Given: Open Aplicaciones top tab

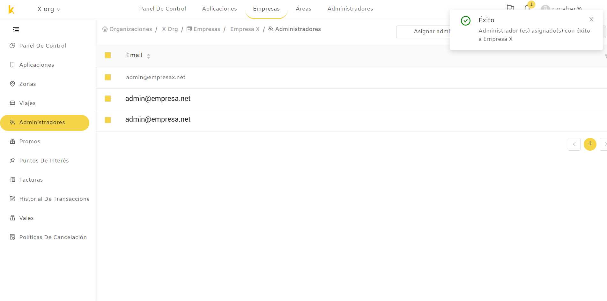Looking at the screenshot, I should click(219, 9).
